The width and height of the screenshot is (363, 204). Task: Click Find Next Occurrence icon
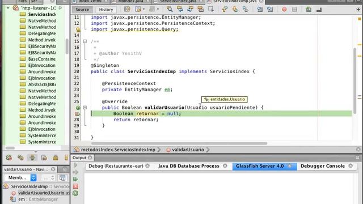pos(191,9)
